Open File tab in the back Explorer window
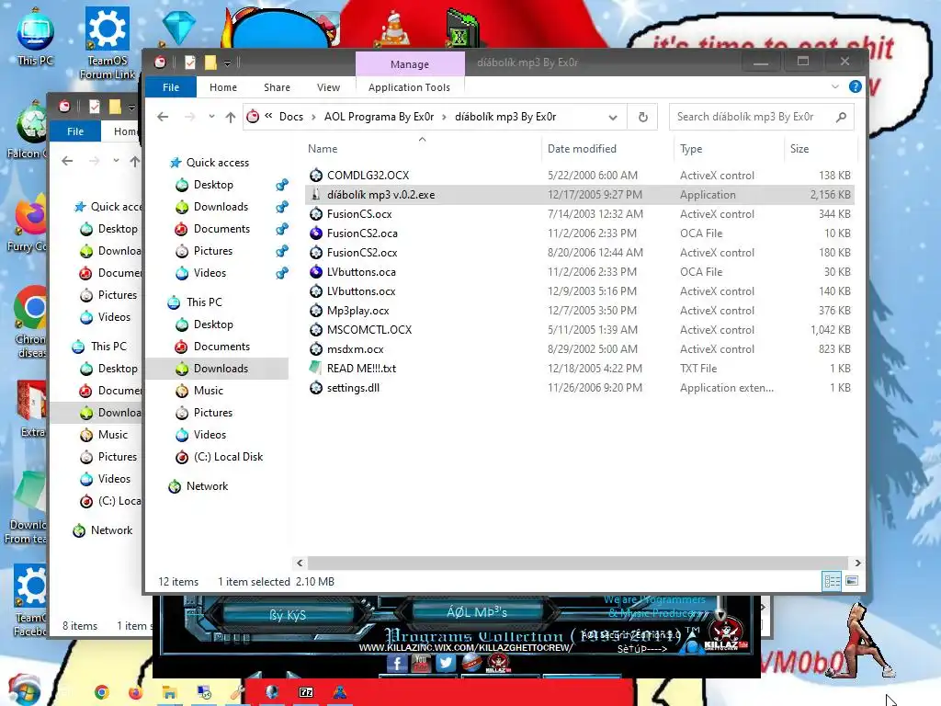 click(x=75, y=131)
